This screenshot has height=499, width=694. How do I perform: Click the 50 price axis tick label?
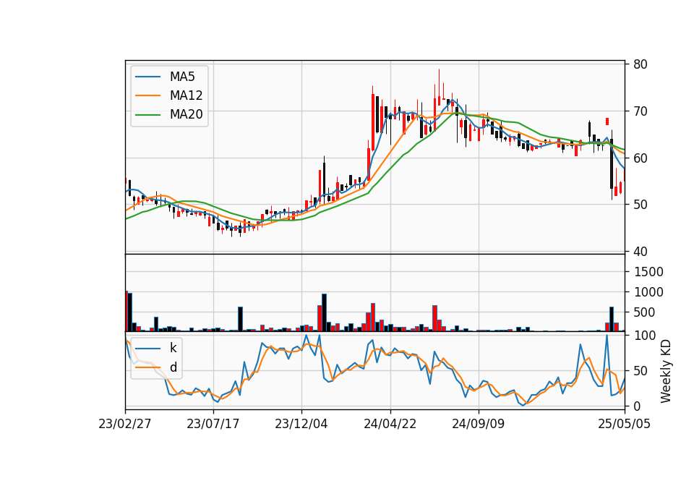click(x=640, y=205)
